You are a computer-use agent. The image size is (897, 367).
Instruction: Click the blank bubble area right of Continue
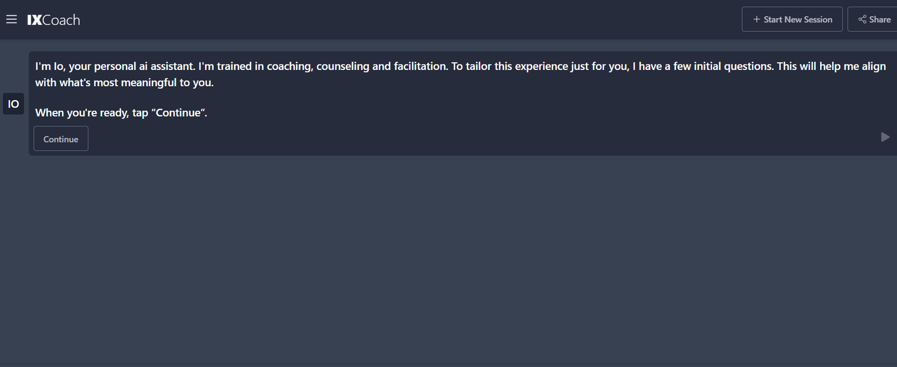point(449,139)
